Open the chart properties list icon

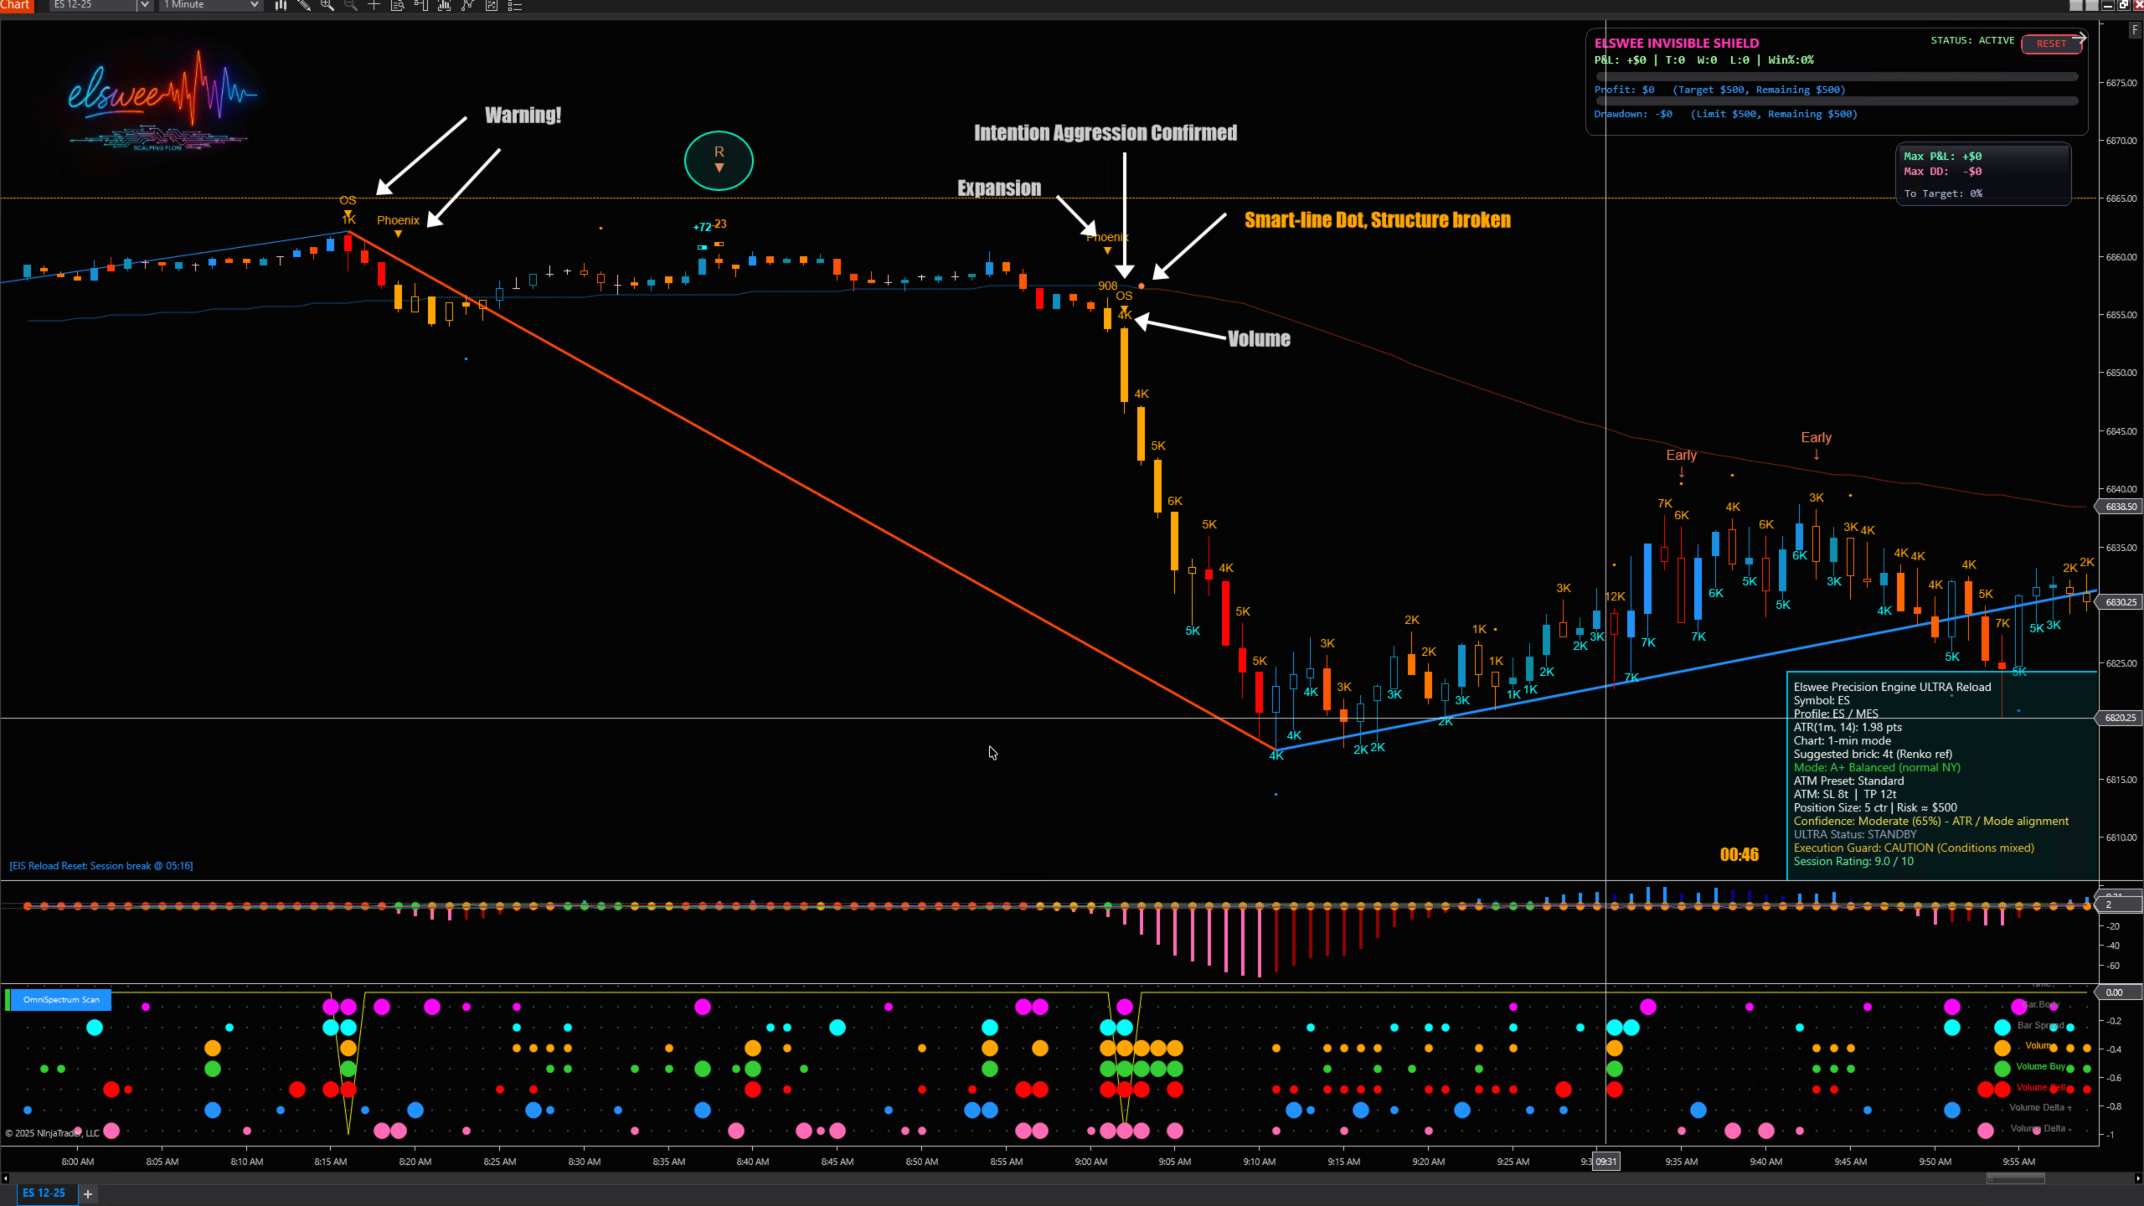tap(515, 5)
